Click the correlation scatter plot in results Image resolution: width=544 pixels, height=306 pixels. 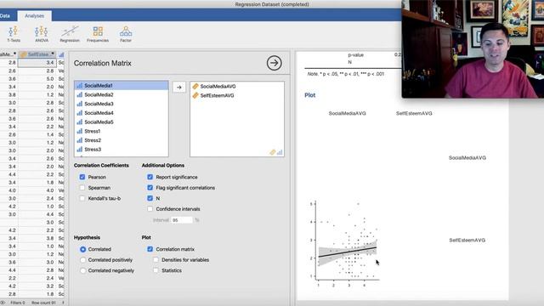coord(344,243)
